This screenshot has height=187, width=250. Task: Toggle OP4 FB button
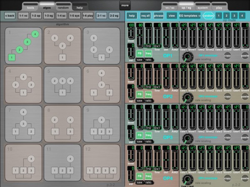point(140,176)
